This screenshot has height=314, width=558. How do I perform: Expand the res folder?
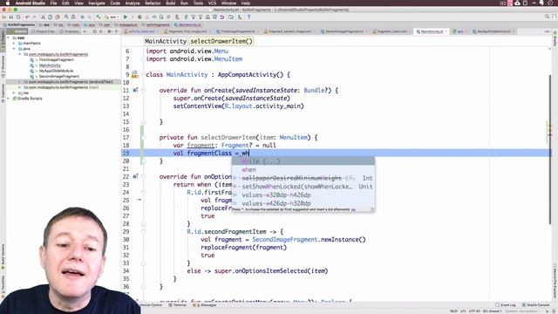pos(14,93)
